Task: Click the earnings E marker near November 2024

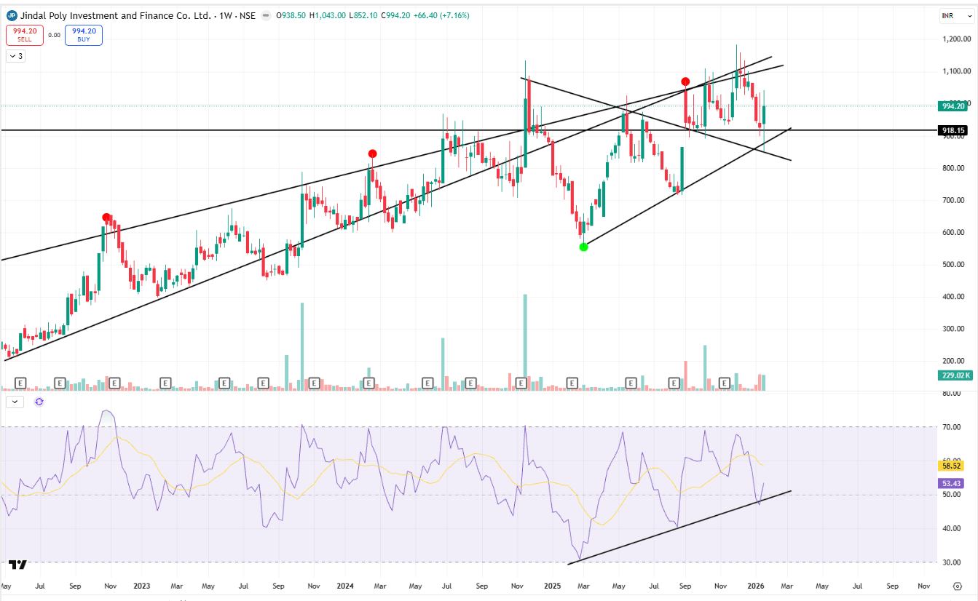Action: point(521,383)
